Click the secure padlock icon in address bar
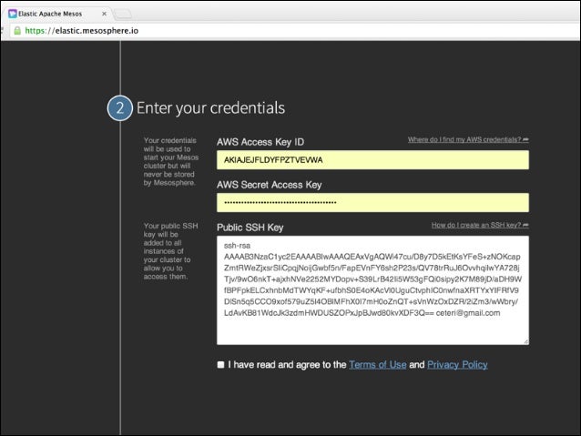The height and width of the screenshot is (436, 581). 17,30
